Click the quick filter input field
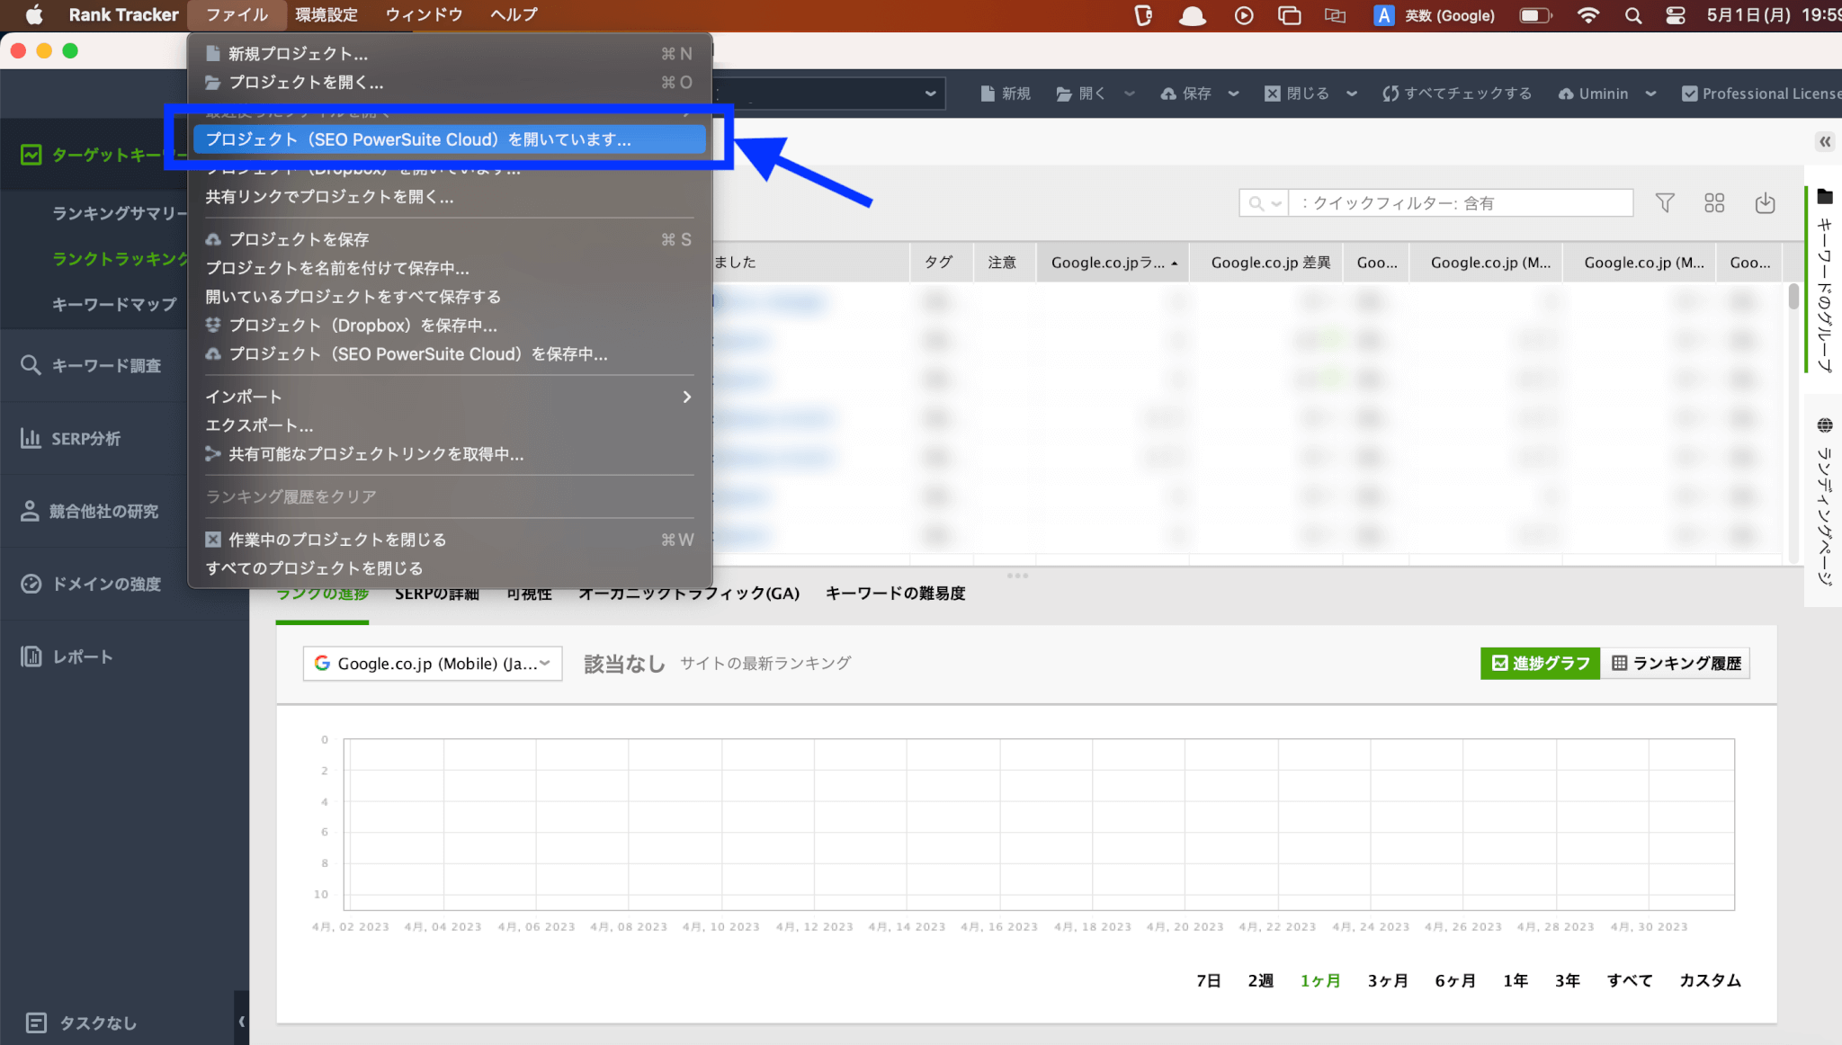This screenshot has width=1842, height=1045. coord(1461,203)
